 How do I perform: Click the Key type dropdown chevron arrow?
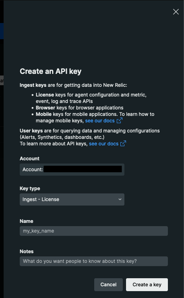click(120, 199)
